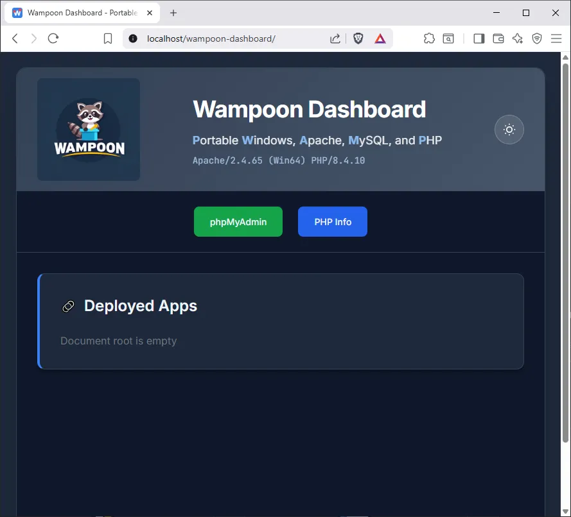Click the Wampoon raccoon logo
571x517 pixels.
[x=89, y=130]
